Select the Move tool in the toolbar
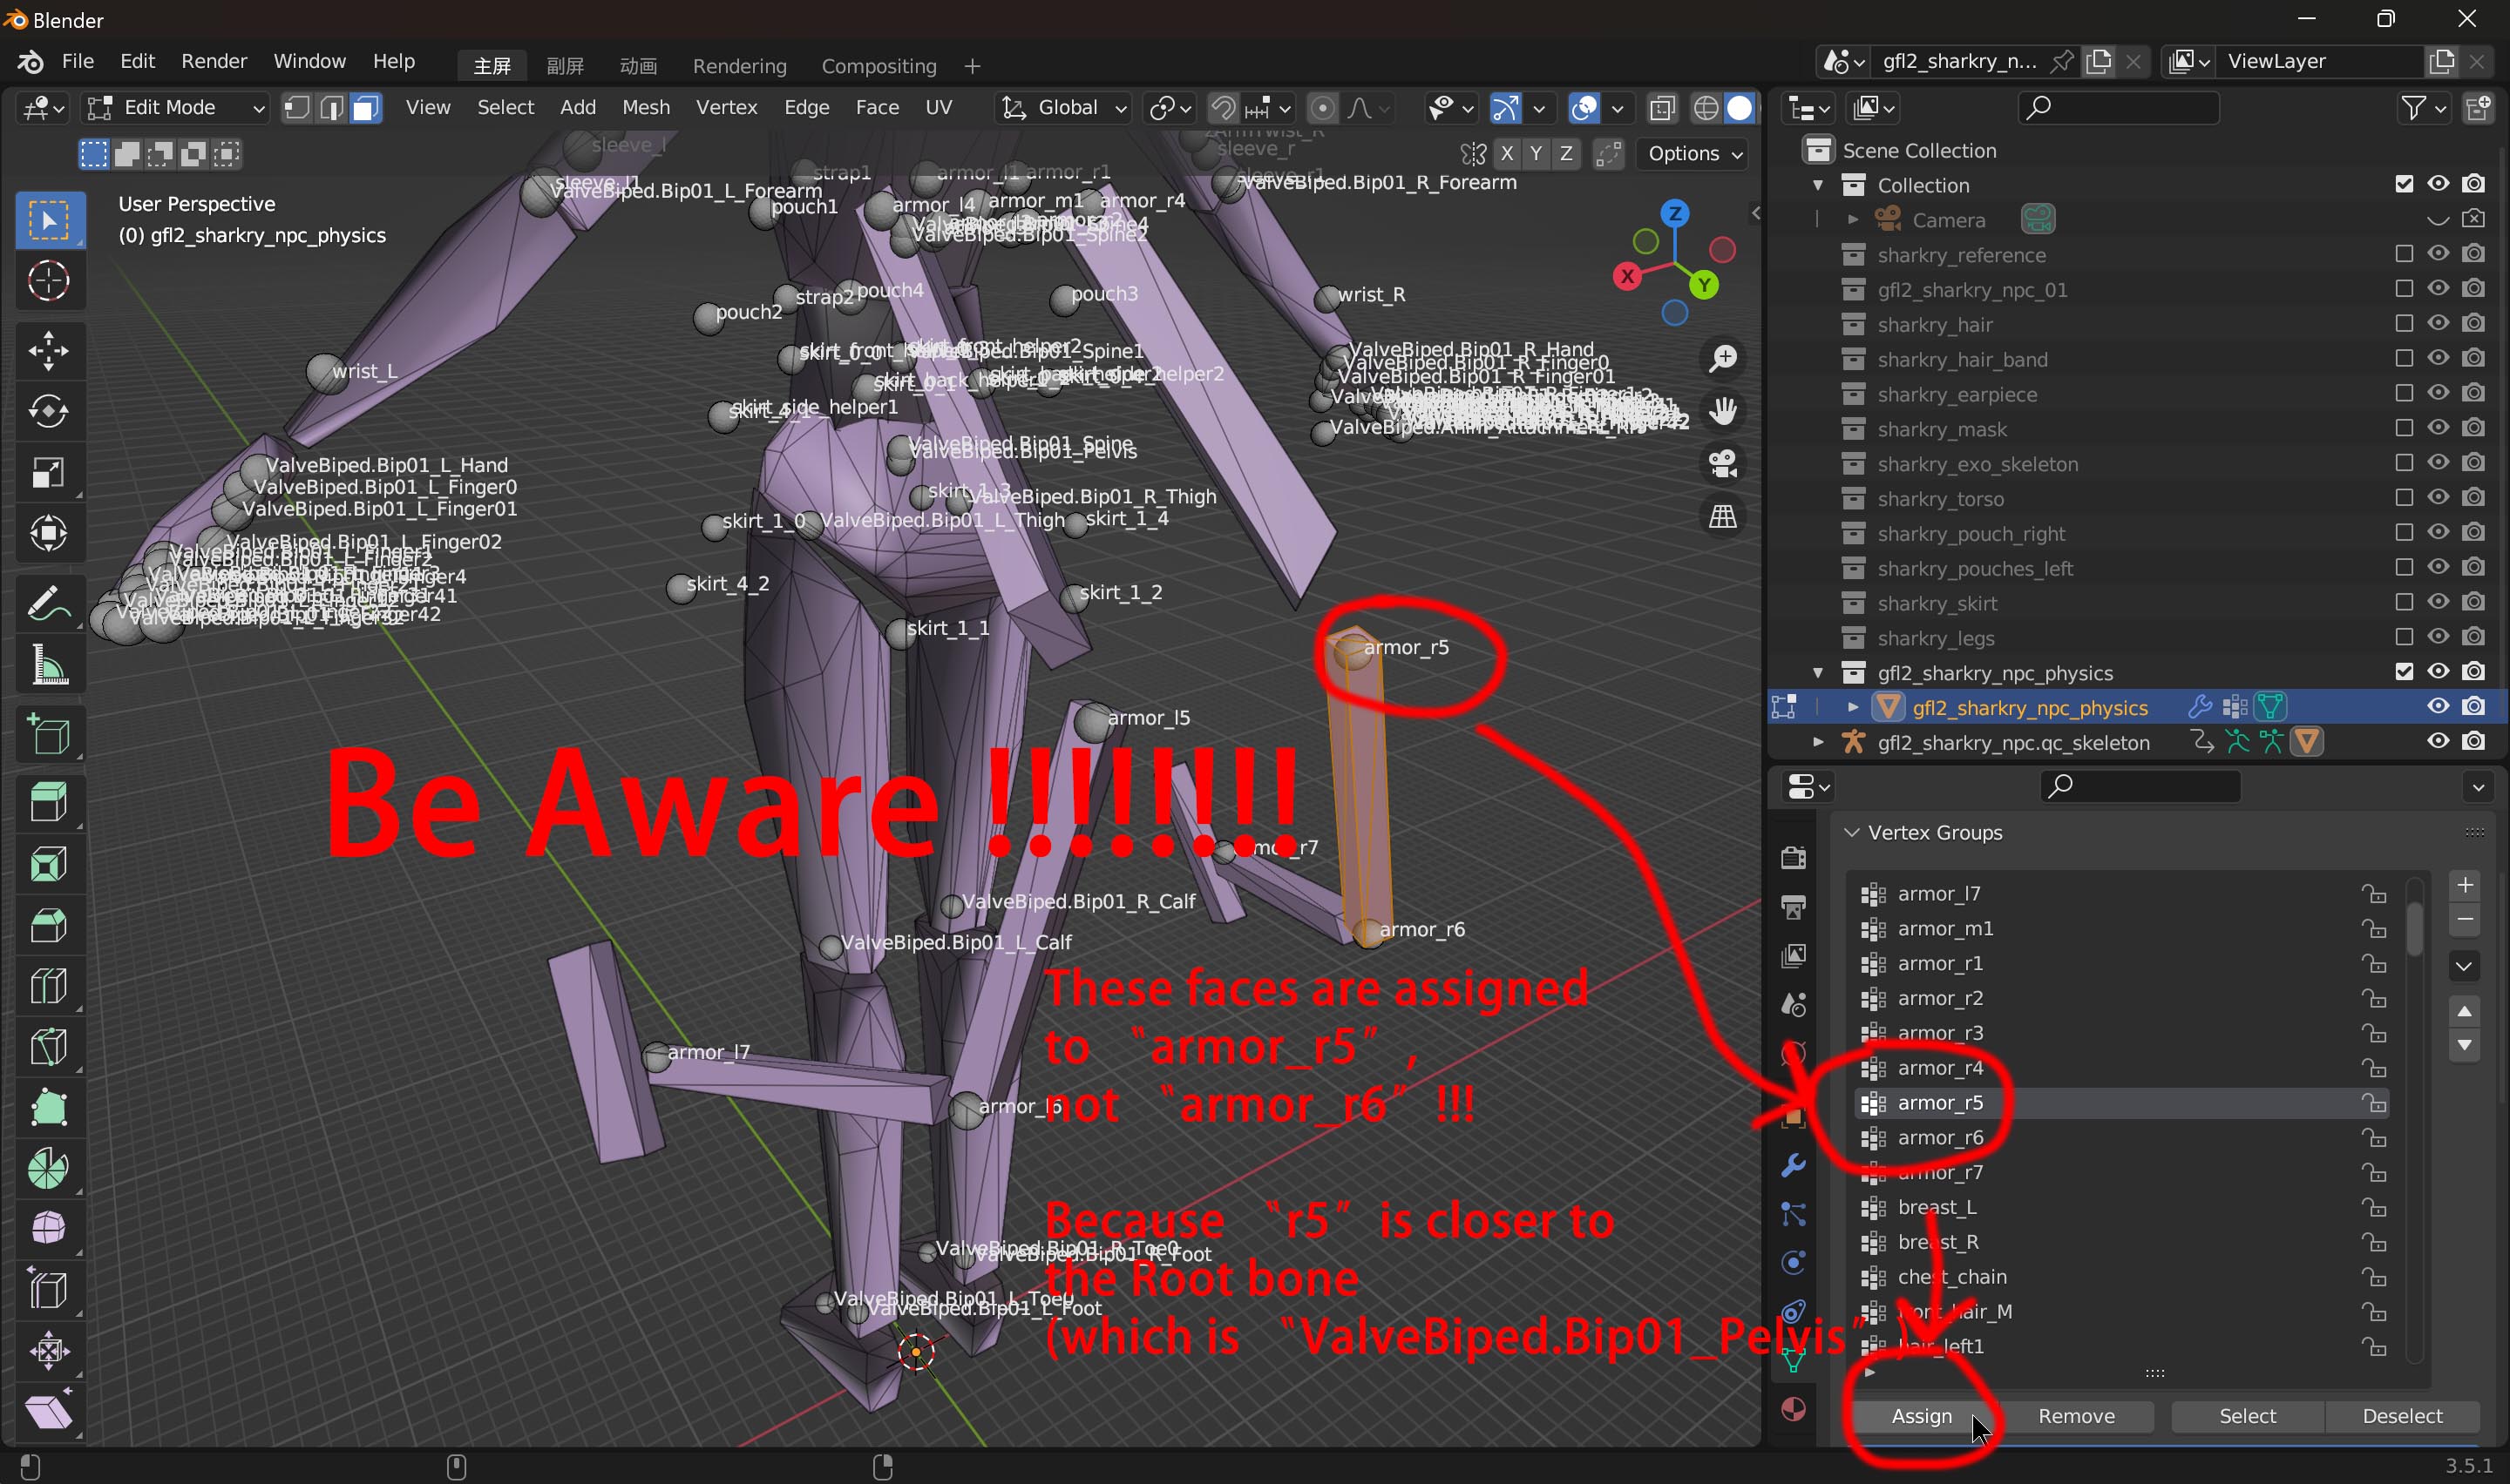Viewport: 2510px width, 1484px height. point(48,350)
